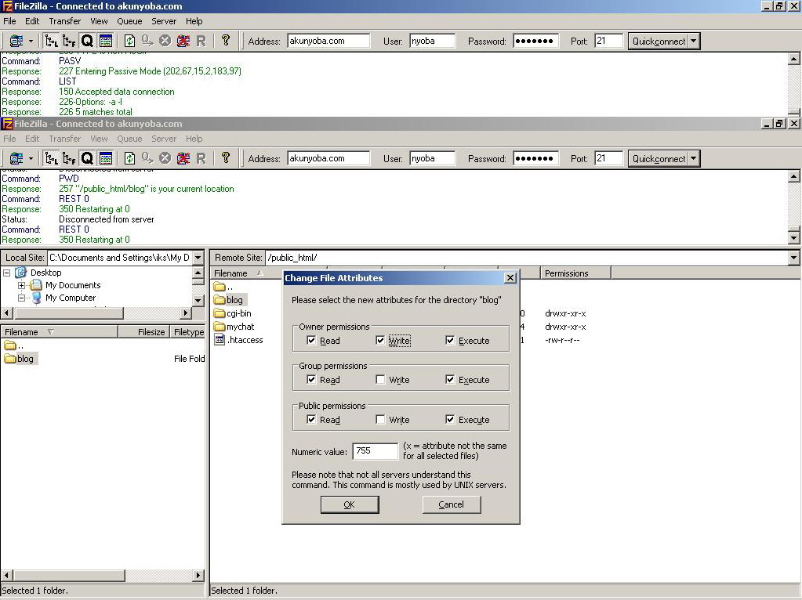802x600 pixels.
Task: Open Site Manager dropdown arrow in blue-titled window
Action: (31, 41)
